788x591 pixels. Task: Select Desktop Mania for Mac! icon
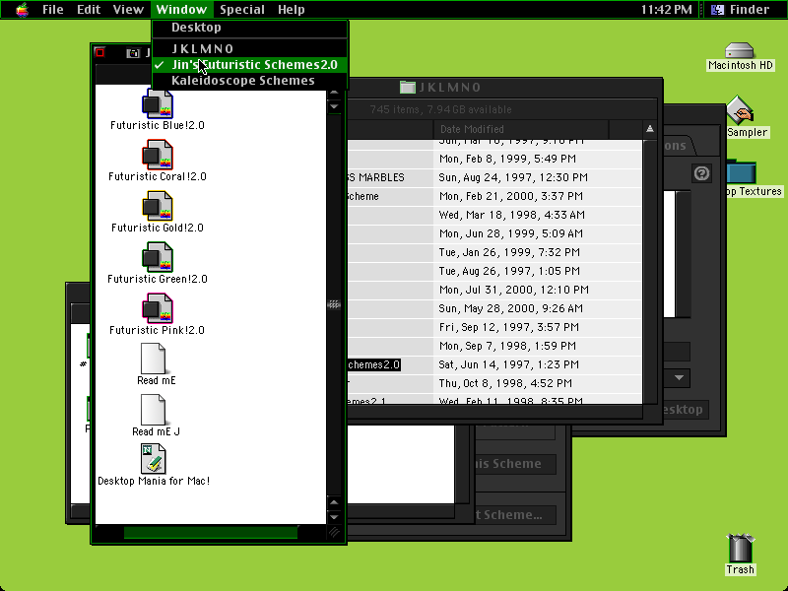(154, 459)
